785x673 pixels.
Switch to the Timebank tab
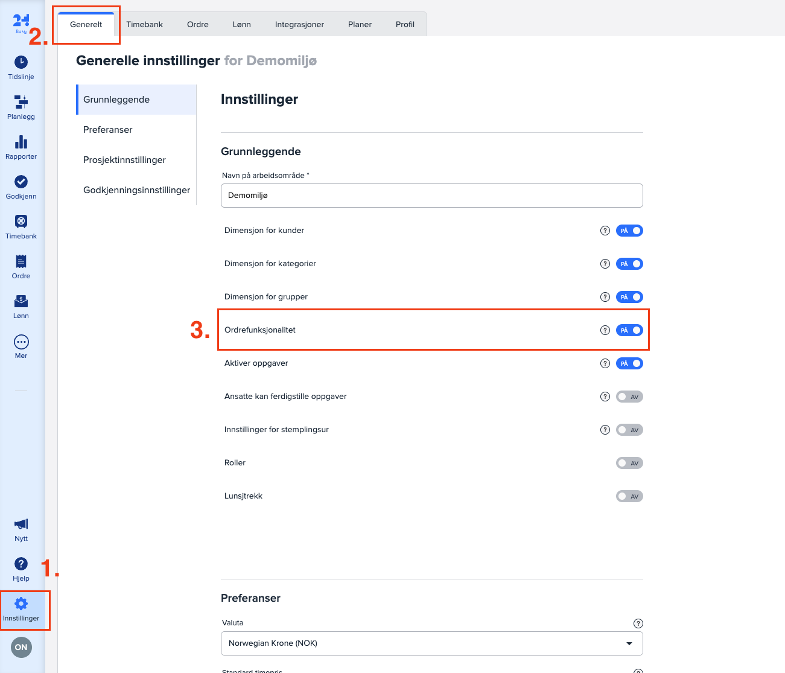[x=145, y=25]
